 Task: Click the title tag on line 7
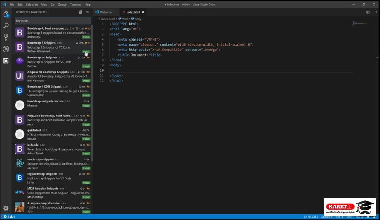coord(139,55)
